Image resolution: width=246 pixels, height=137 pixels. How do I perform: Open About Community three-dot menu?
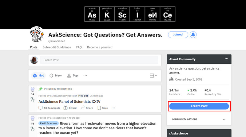pos(227,59)
